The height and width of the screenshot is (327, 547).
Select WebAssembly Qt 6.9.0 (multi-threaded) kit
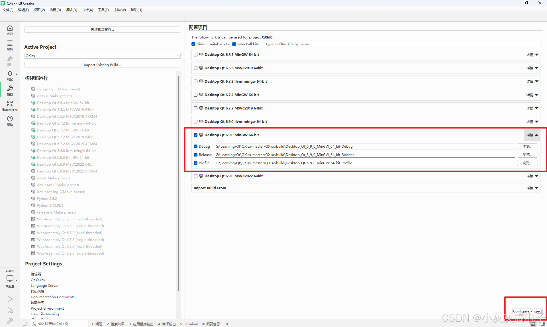click(x=70, y=247)
